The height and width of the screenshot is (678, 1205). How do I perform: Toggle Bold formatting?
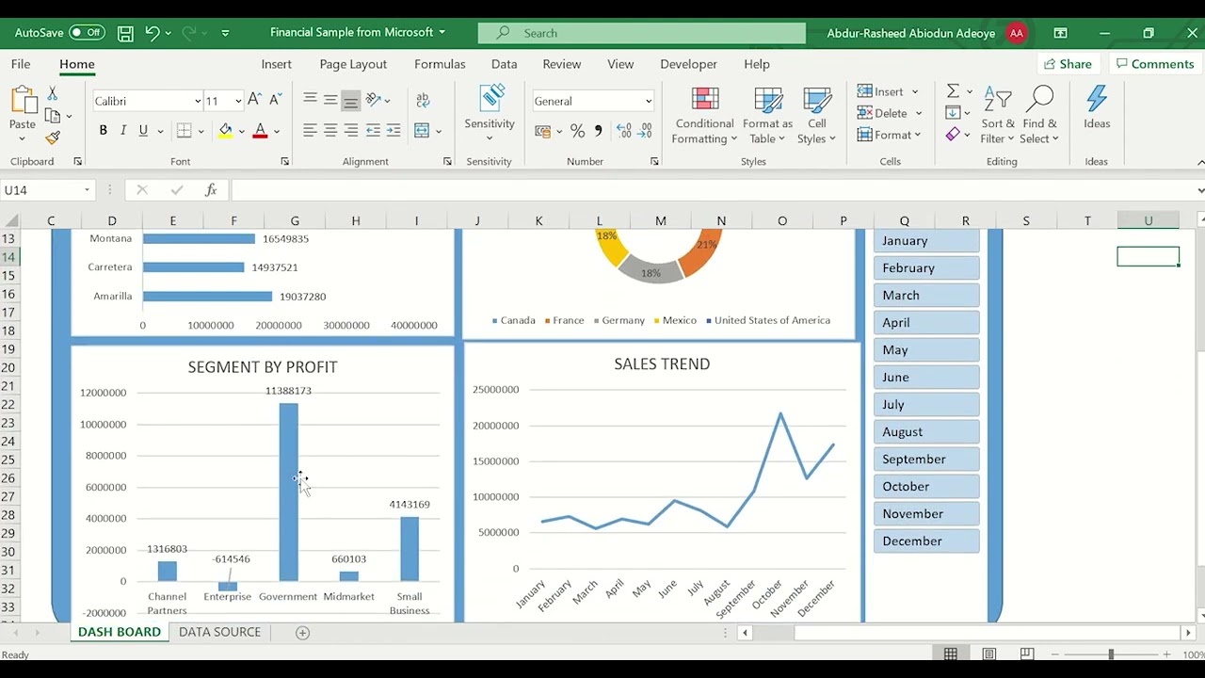pos(103,131)
